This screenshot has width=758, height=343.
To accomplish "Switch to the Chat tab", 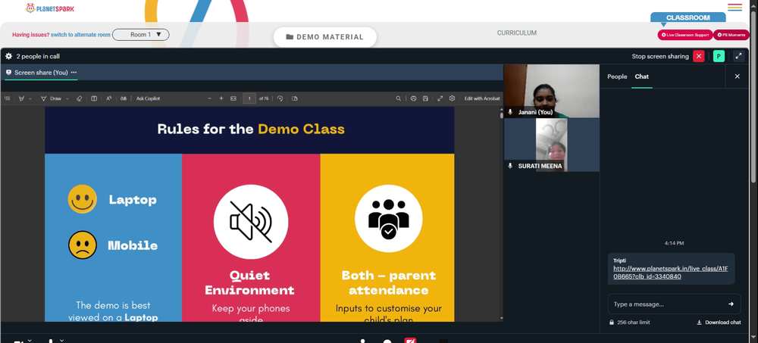I will pos(642,76).
